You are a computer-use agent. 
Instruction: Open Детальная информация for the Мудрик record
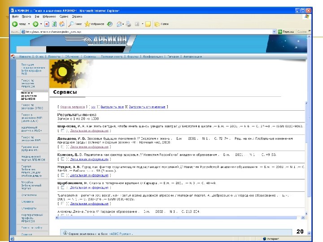coord(89,175)
